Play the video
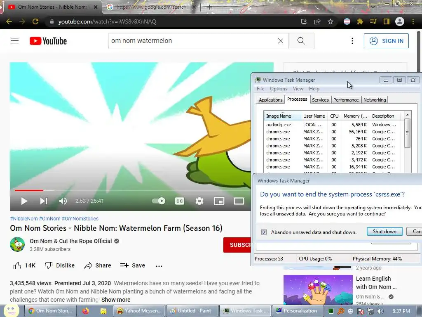 [x=24, y=201]
